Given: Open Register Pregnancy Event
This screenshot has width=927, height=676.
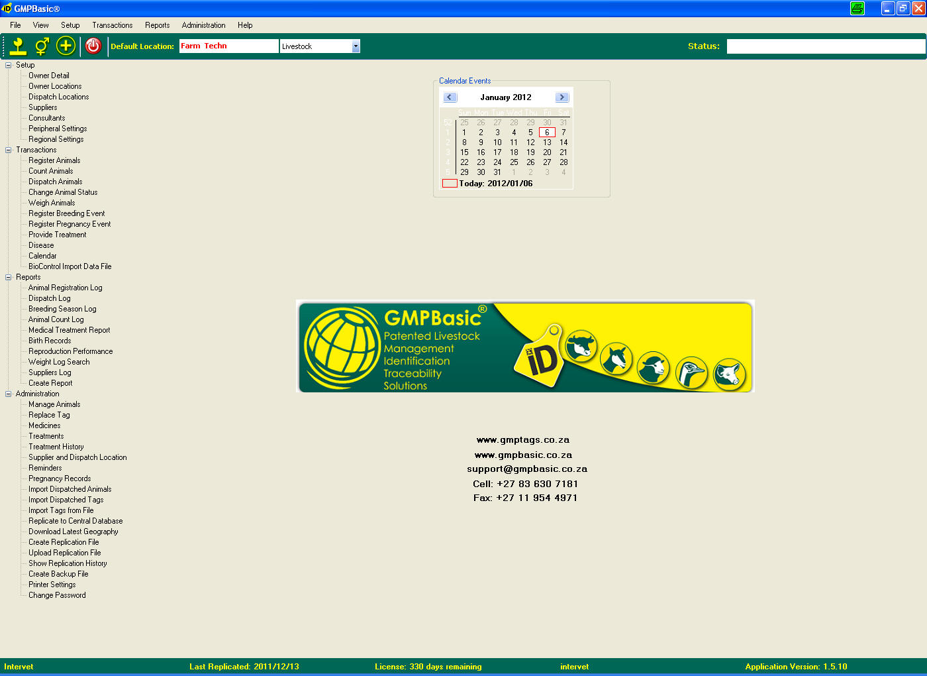Looking at the screenshot, I should pyautogui.click(x=70, y=224).
